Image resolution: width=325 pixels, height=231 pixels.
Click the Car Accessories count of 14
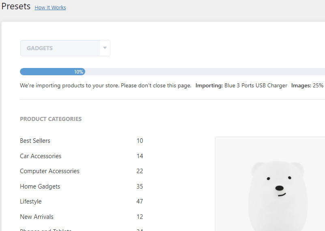coord(140,156)
